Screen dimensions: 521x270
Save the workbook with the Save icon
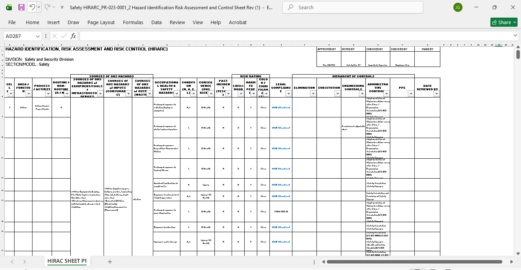21,7
